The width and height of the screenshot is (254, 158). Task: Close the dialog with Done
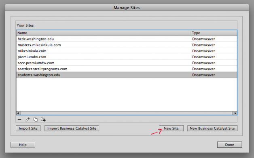pos(230,145)
